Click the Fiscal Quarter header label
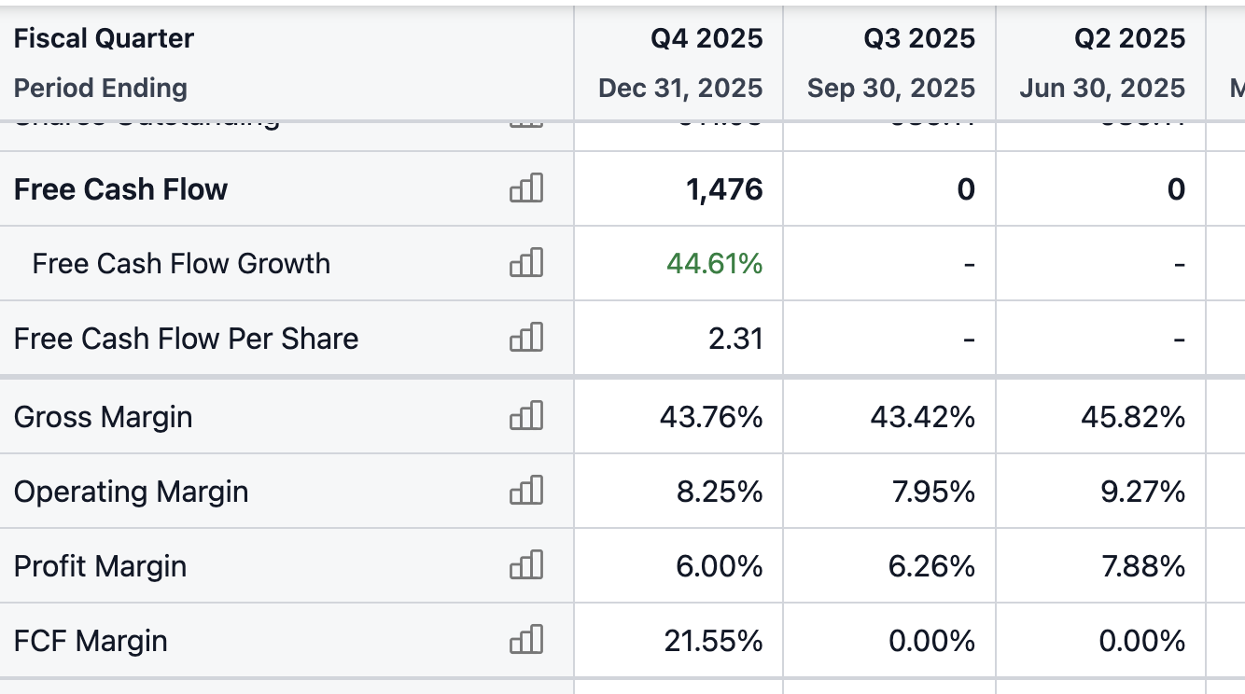The width and height of the screenshot is (1245, 694). [x=104, y=38]
